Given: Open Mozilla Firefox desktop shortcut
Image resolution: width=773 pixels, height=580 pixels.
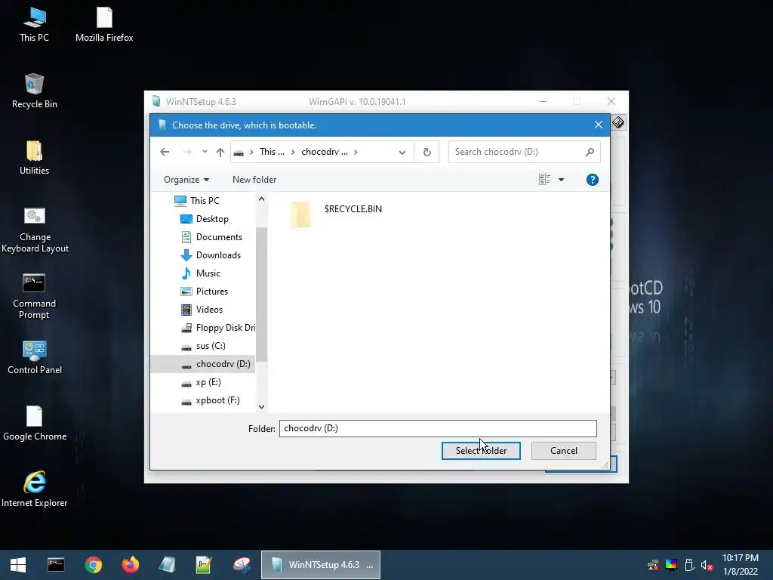Looking at the screenshot, I should point(104,25).
